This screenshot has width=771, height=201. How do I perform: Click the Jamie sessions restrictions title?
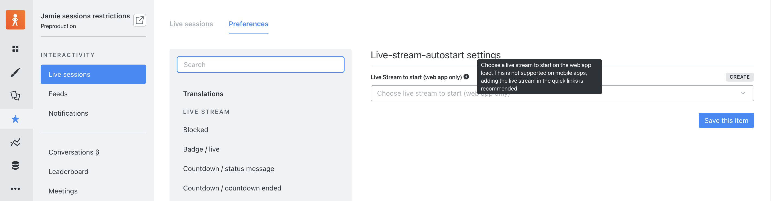(85, 16)
